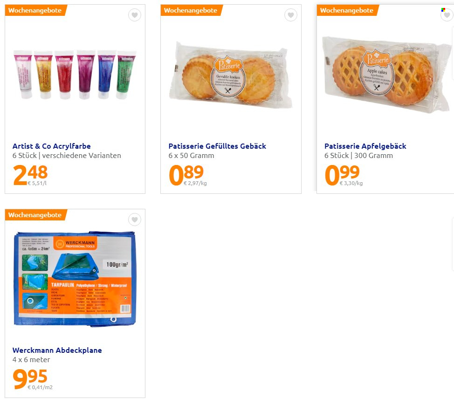Viewport: 454px width, 405px height.
Task: Open the Patisserie Apfelgebäck product link
Action: (x=365, y=146)
